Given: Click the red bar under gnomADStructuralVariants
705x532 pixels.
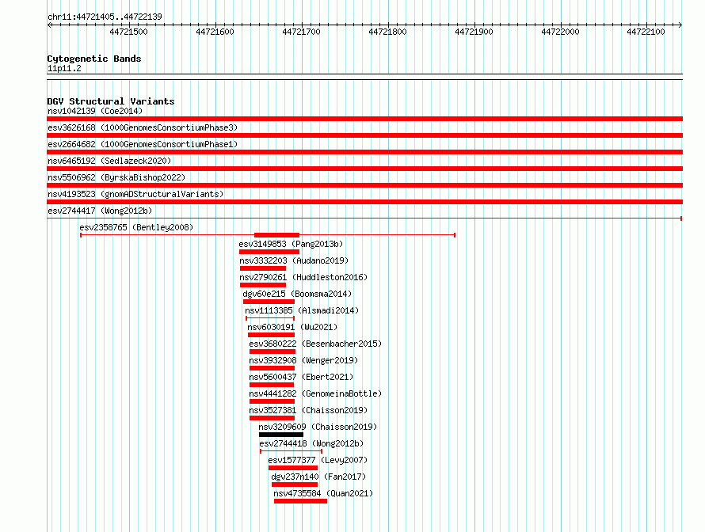Looking at the screenshot, I should pos(364,202).
